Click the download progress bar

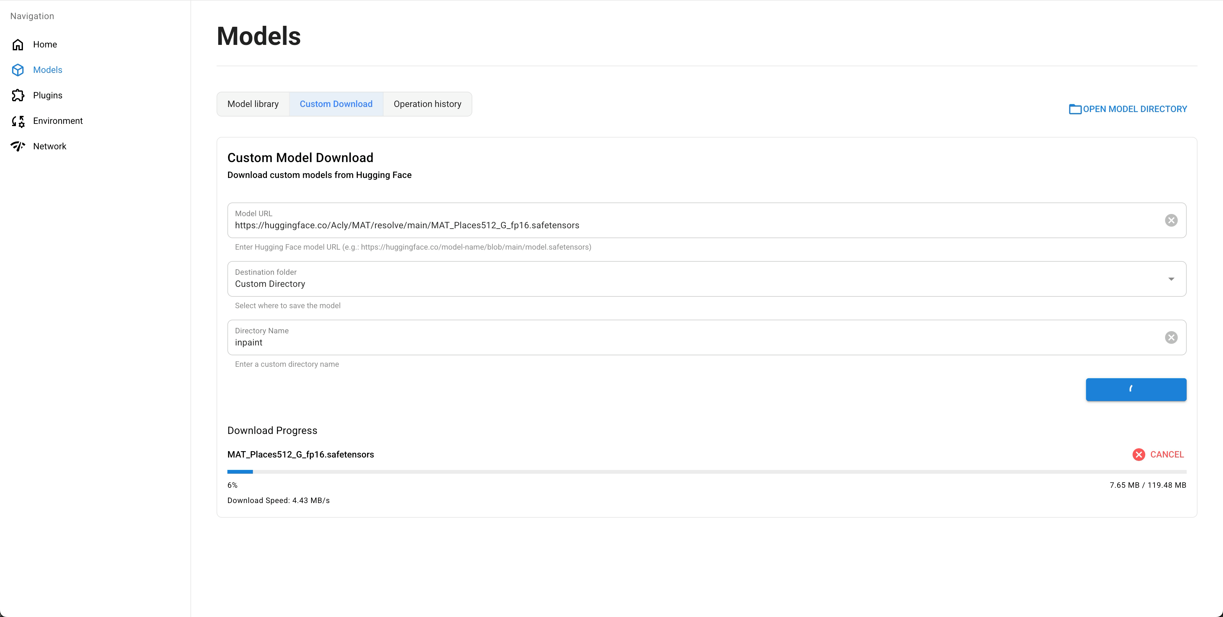point(706,472)
